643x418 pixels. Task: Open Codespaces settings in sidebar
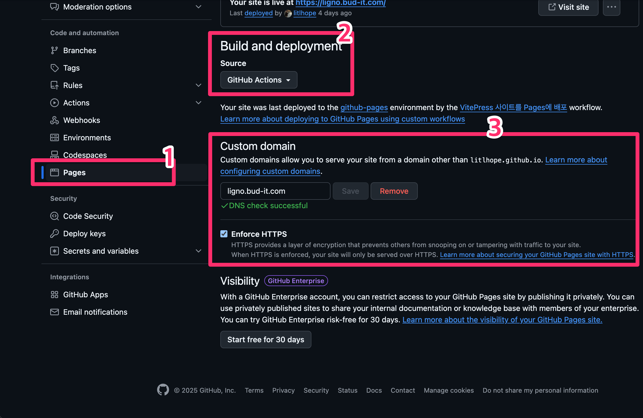85,155
